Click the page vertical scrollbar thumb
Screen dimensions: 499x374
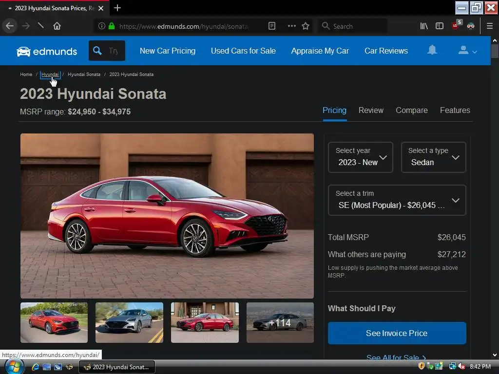(x=495, y=51)
